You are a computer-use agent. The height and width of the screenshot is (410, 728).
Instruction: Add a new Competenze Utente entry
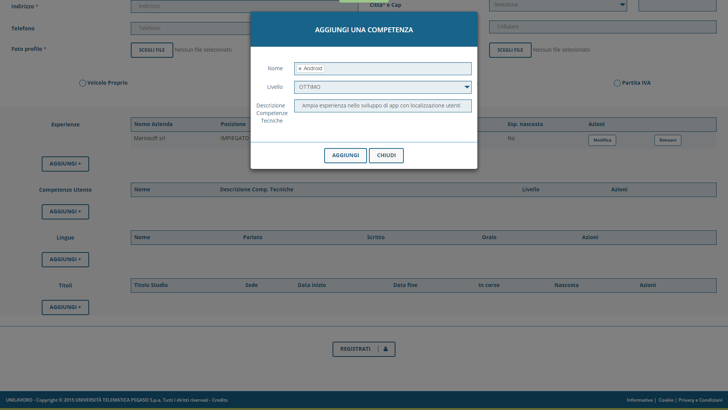coord(65,212)
